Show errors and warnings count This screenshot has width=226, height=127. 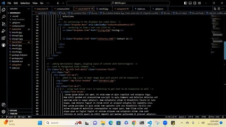22,117
